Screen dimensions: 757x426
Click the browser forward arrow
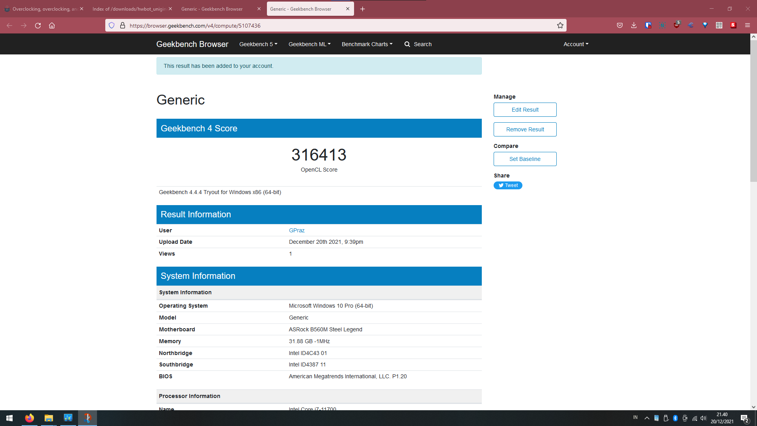24,26
